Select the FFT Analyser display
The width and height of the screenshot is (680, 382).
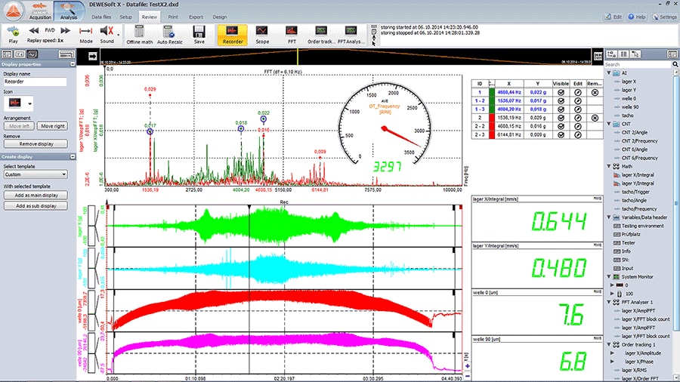coord(351,35)
